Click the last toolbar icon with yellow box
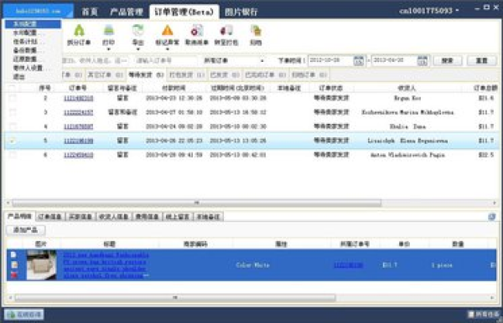 coord(256,31)
